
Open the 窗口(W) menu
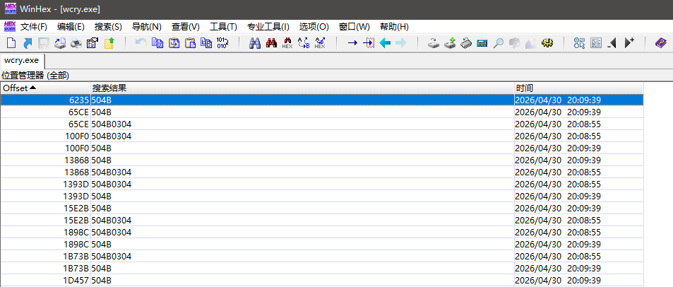click(x=354, y=27)
